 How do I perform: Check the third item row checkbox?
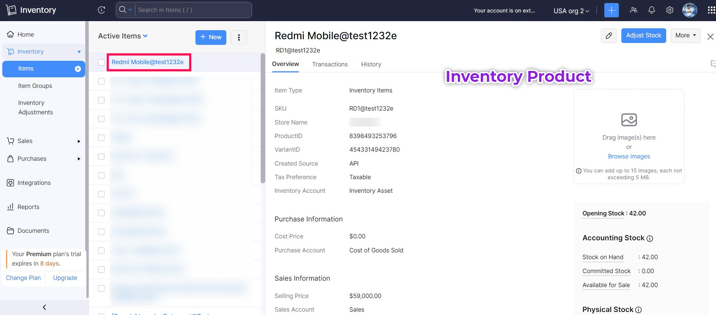(101, 100)
